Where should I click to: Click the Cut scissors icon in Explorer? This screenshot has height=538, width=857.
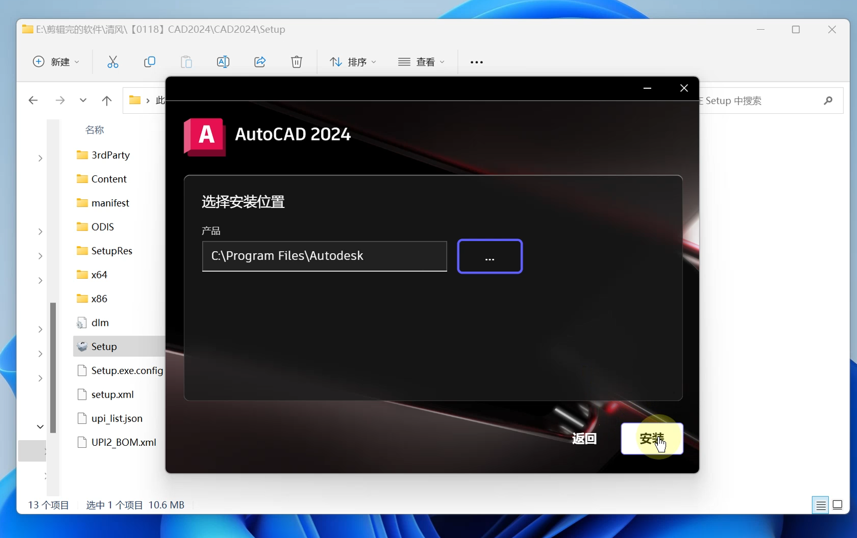pos(113,62)
